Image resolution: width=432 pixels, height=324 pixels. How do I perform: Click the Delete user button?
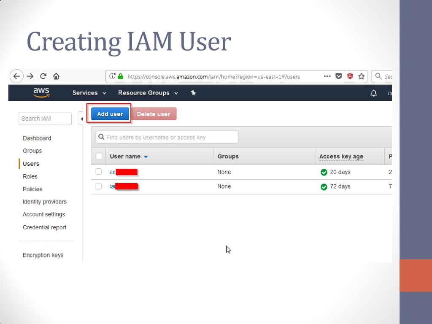(x=154, y=114)
